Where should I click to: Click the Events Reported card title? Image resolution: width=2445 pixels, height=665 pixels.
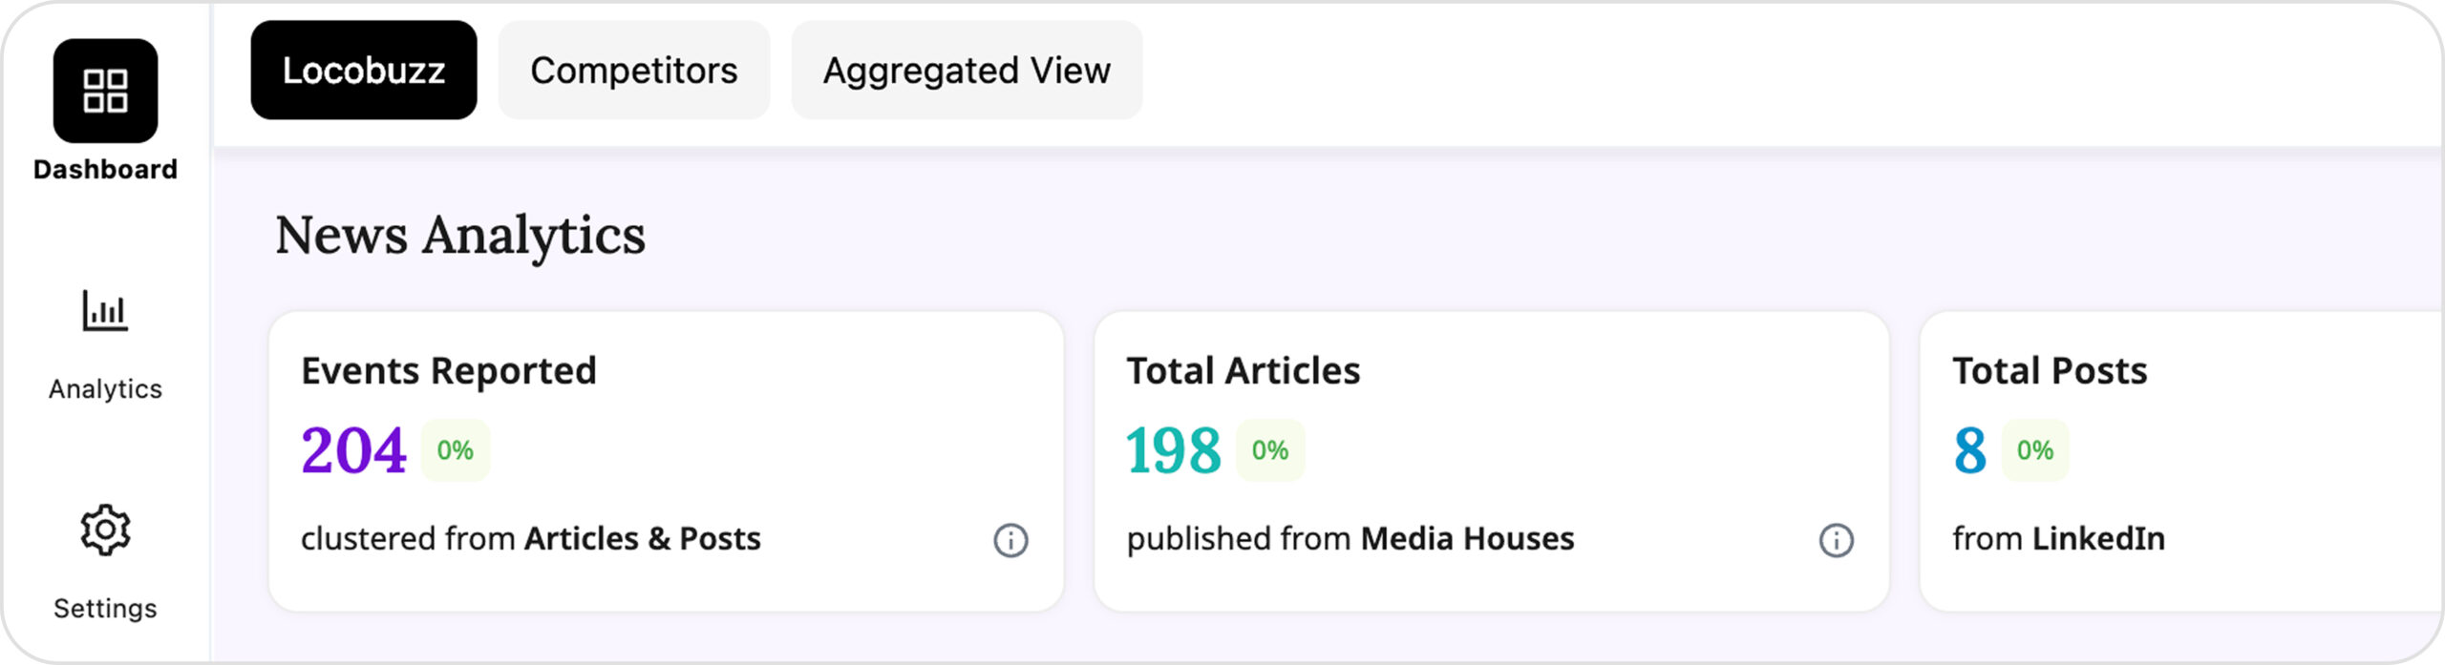449,370
